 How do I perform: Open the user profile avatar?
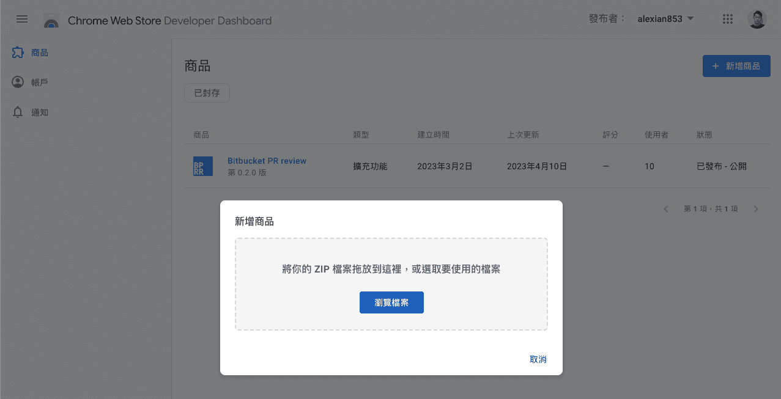pyautogui.click(x=757, y=19)
